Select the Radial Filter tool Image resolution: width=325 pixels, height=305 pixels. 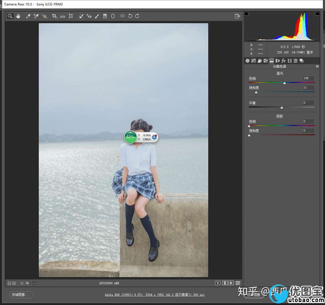[x=113, y=16]
